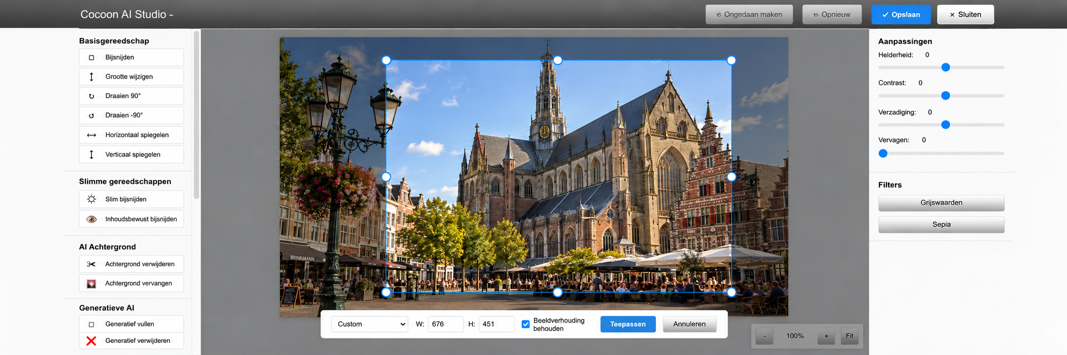This screenshot has height=355, width=1067.
Task: Click the bottom-center crop handle
Action: click(558, 292)
